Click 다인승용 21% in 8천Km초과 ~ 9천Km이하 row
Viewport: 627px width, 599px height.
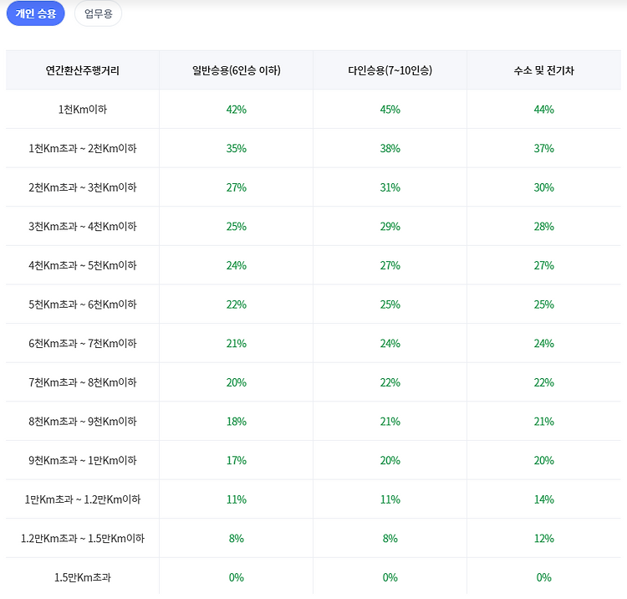point(390,422)
